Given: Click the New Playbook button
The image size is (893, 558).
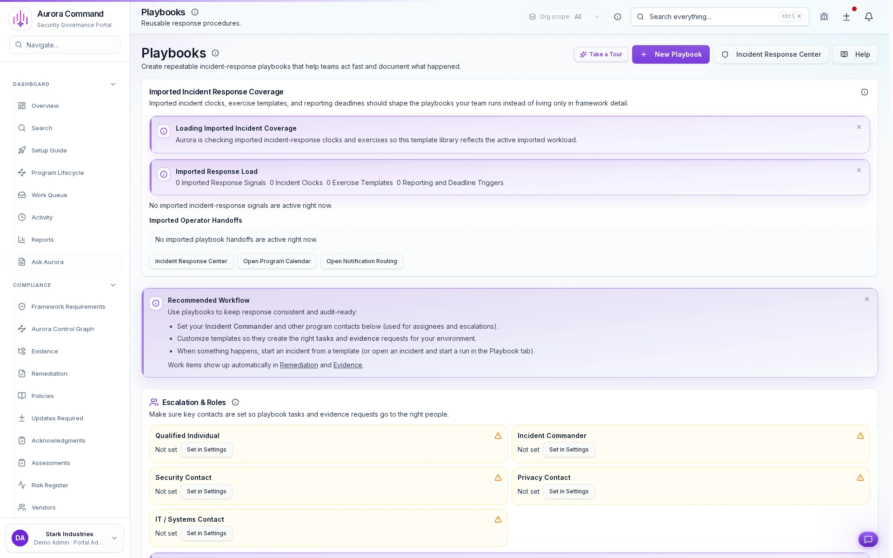Looking at the screenshot, I should 671,54.
